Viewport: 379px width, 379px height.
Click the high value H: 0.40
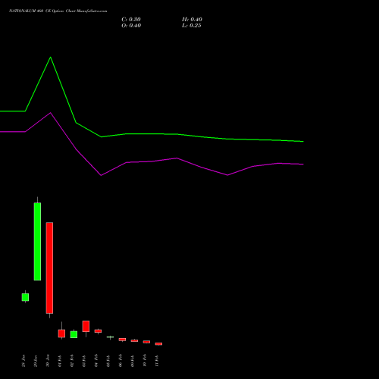192,20
